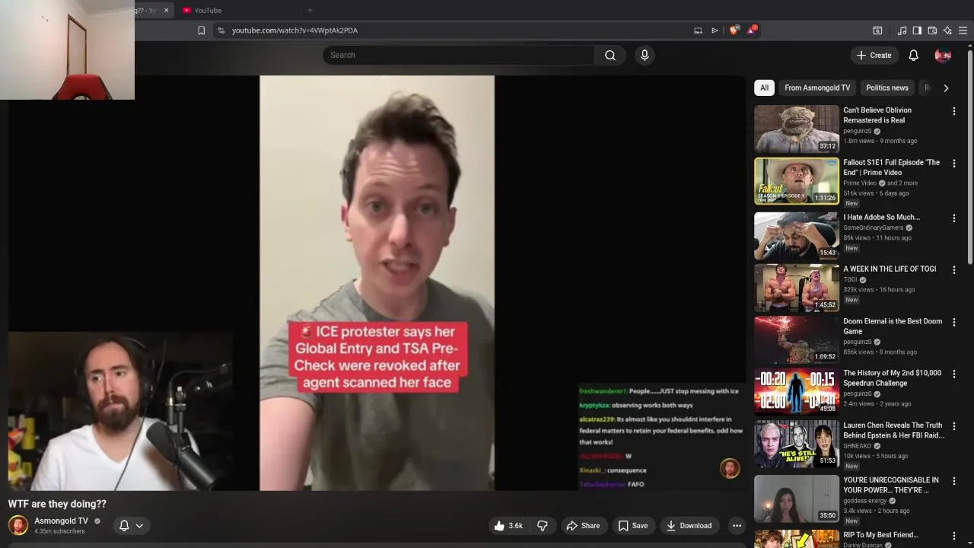Click the penguinz0 channel under Oblivion video
The width and height of the screenshot is (974, 548).
click(858, 131)
